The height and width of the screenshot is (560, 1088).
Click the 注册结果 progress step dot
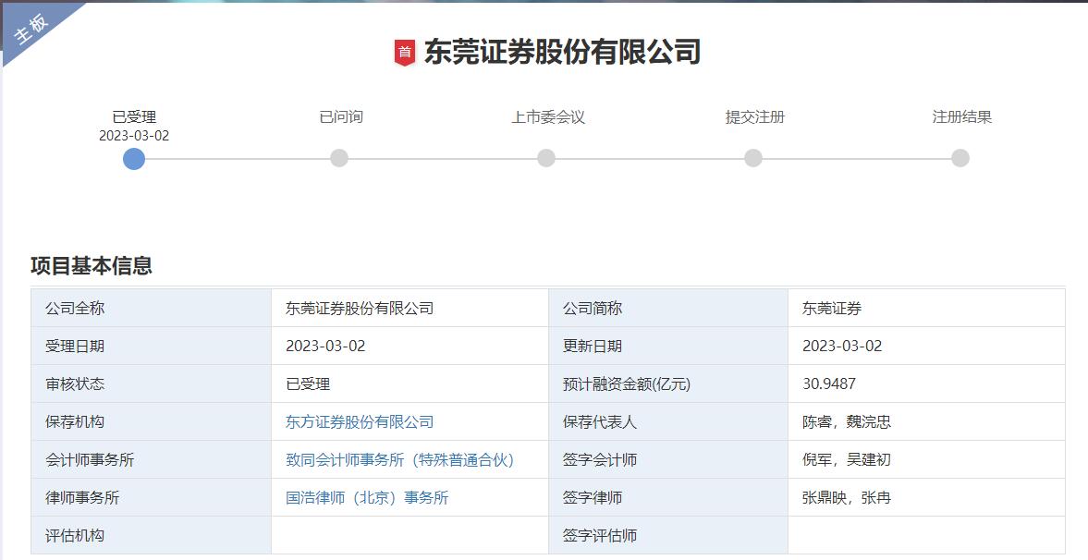(x=960, y=159)
